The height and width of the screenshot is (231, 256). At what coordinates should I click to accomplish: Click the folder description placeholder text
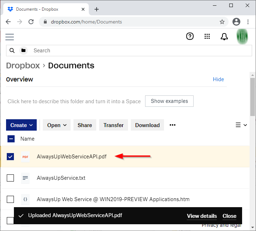tap(74, 101)
